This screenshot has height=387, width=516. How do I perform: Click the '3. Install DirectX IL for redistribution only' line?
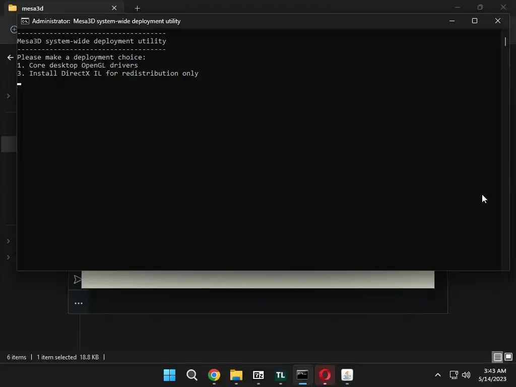click(x=108, y=74)
